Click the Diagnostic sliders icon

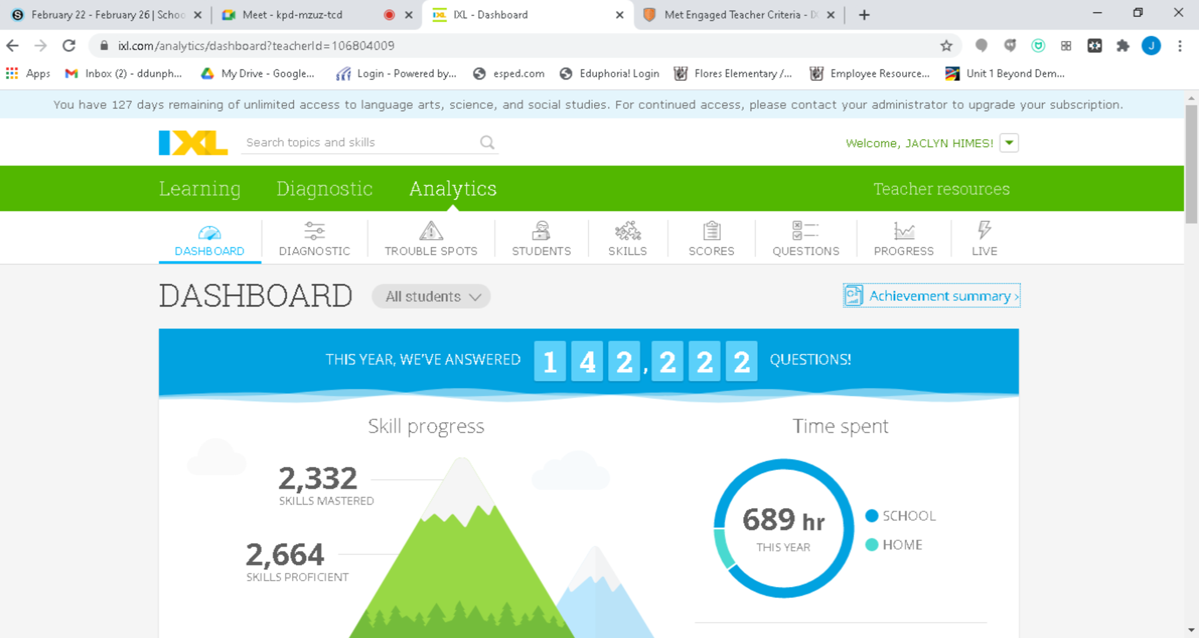[314, 232]
